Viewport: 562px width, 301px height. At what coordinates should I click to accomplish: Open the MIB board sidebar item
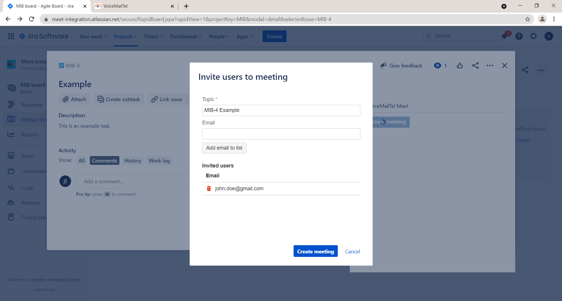26,88
